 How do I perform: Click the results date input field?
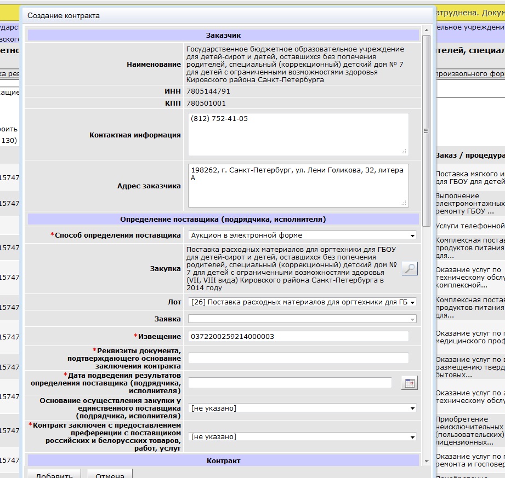point(290,383)
